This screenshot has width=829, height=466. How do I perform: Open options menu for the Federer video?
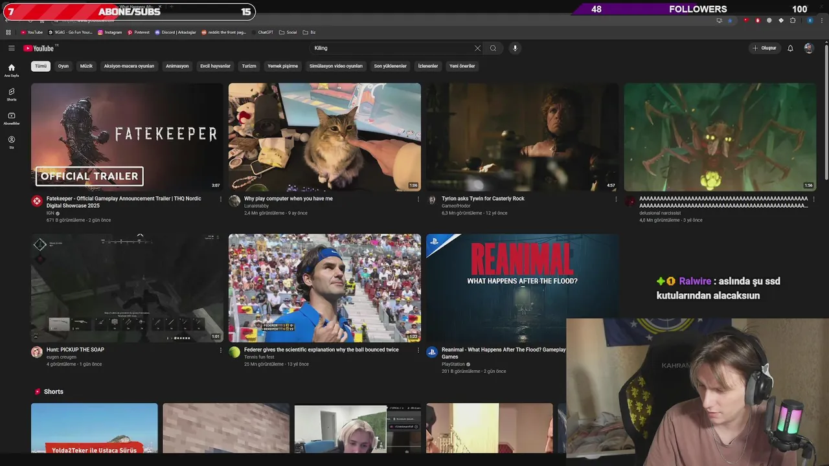point(418,349)
